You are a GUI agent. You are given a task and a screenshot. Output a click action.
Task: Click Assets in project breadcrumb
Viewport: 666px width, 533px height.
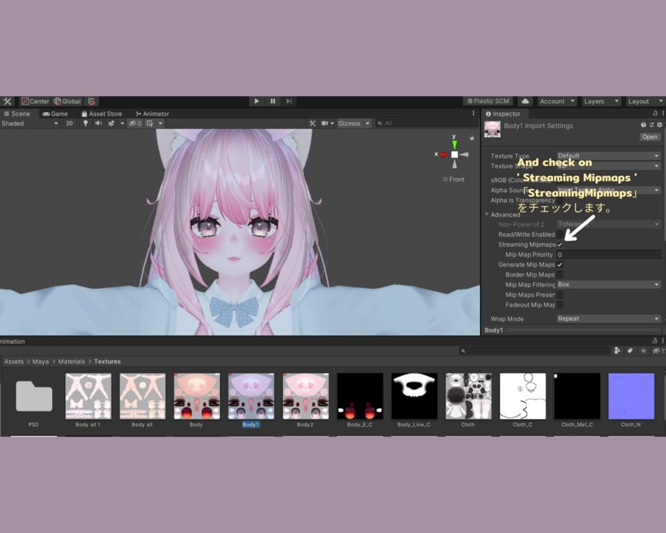point(14,361)
